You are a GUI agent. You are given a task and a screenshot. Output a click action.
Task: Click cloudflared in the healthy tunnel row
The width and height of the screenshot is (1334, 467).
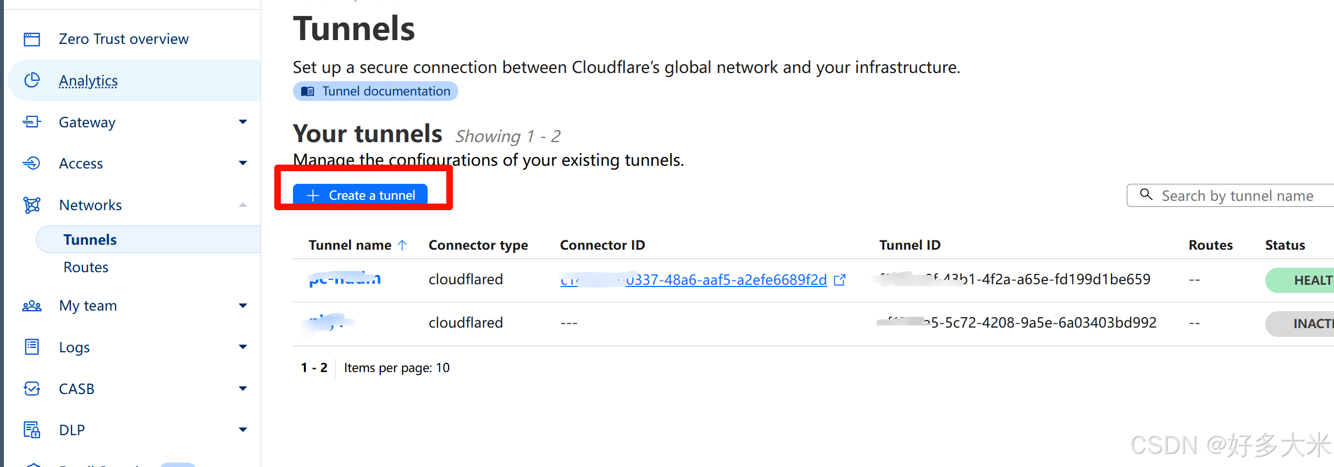click(x=466, y=279)
